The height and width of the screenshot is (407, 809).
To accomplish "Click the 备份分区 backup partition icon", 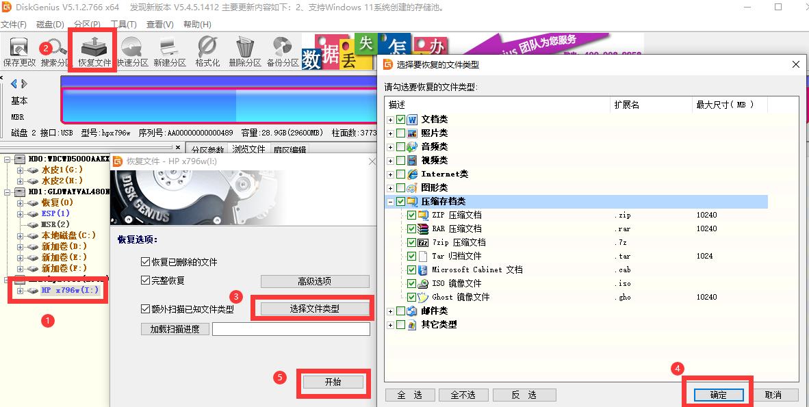I will pos(281,50).
